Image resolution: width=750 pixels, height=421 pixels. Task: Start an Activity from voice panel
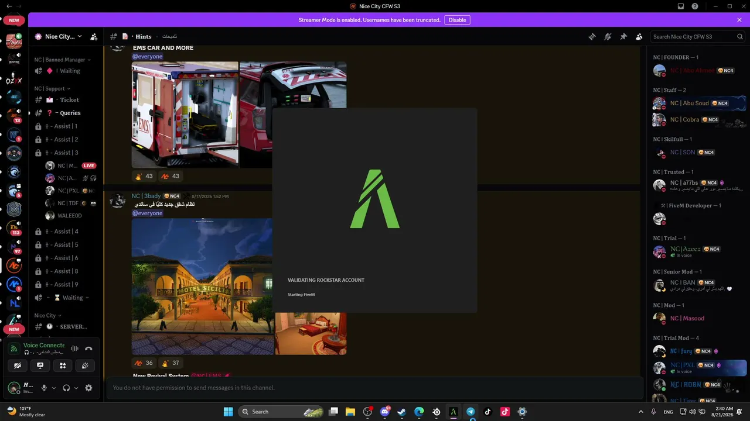[x=63, y=365]
